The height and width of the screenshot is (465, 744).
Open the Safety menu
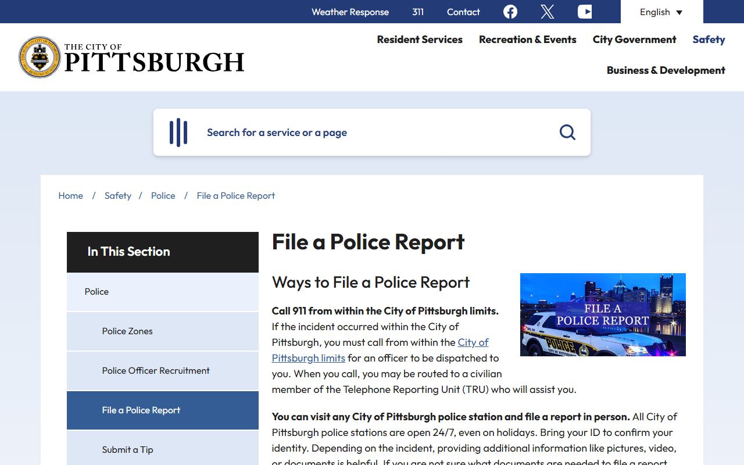click(x=709, y=40)
